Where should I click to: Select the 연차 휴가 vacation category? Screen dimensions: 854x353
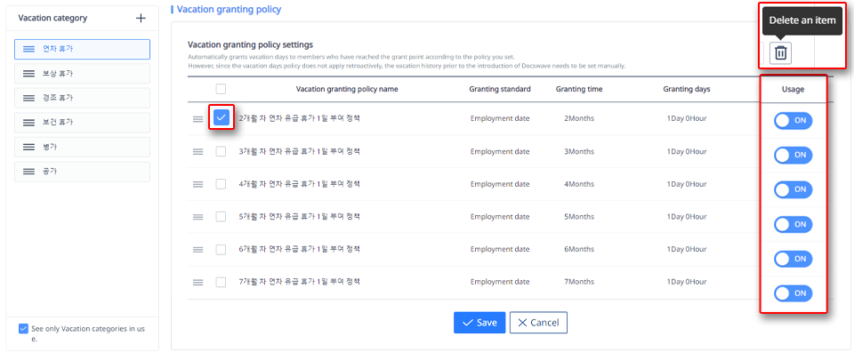point(82,49)
